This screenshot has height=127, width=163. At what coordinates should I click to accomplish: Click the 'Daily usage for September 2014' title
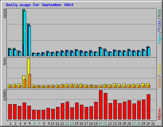[39, 5]
